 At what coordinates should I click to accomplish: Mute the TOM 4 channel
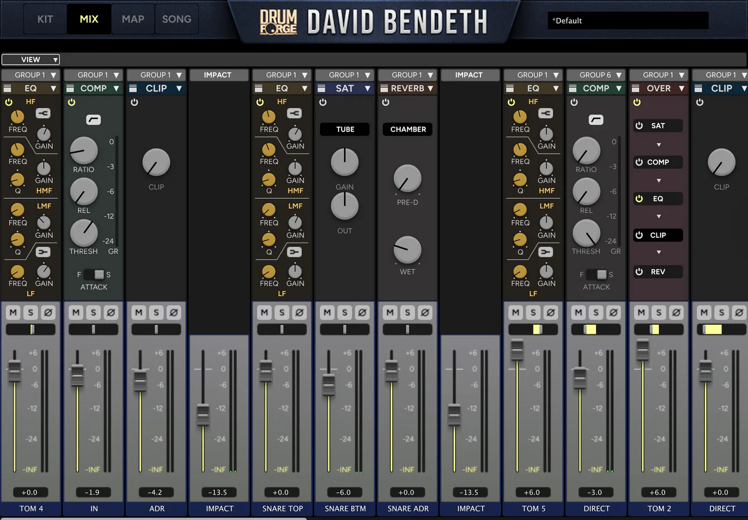point(12,312)
